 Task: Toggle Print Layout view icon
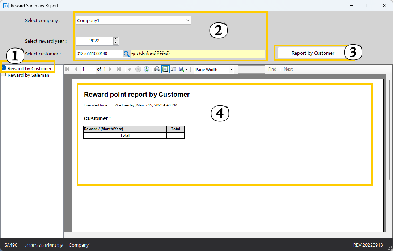tap(165, 69)
